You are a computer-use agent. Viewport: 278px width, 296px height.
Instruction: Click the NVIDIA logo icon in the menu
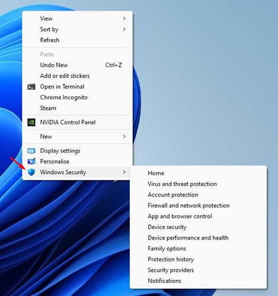tap(31, 123)
